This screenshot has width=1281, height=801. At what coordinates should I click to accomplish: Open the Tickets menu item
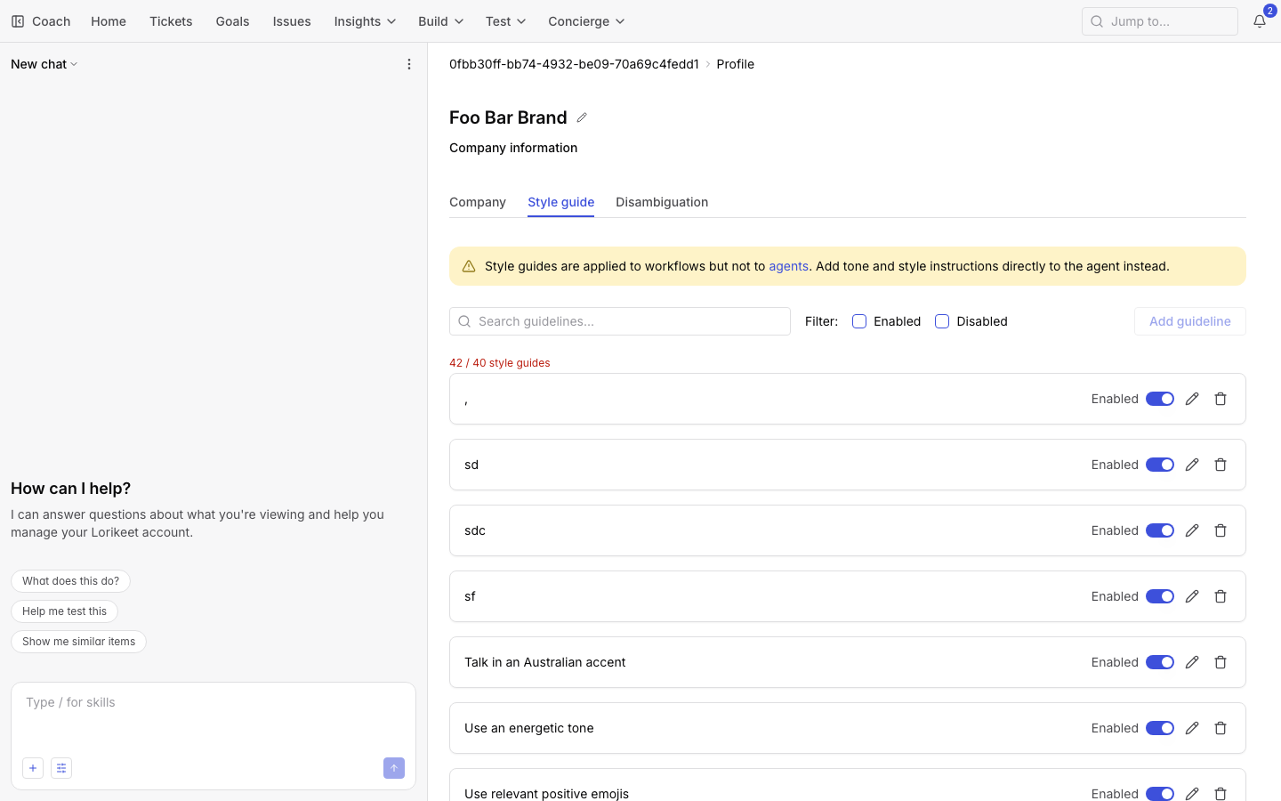coord(171,21)
